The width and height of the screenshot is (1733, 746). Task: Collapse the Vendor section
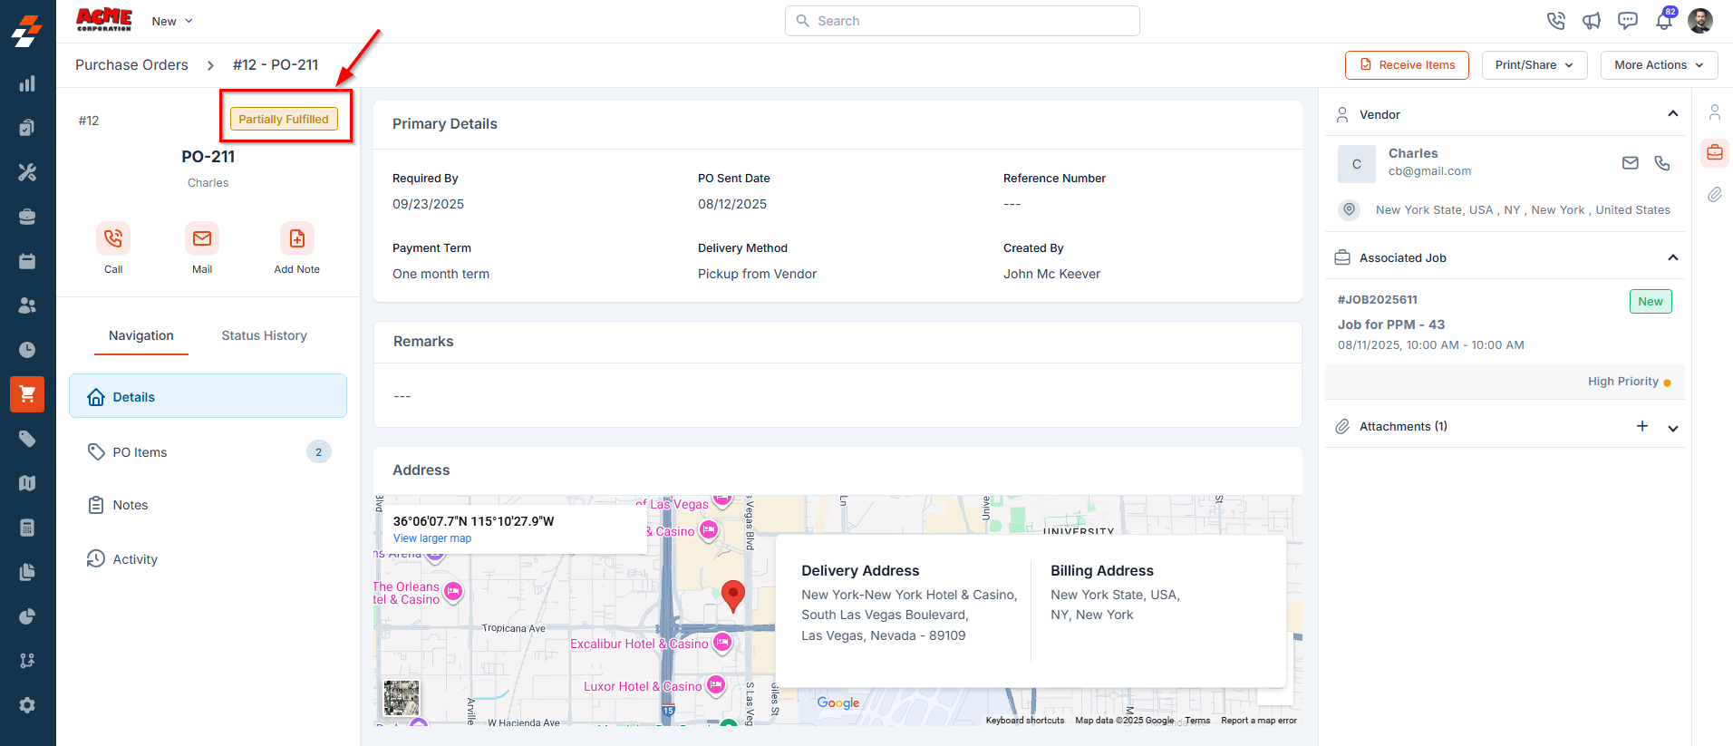1673,114
